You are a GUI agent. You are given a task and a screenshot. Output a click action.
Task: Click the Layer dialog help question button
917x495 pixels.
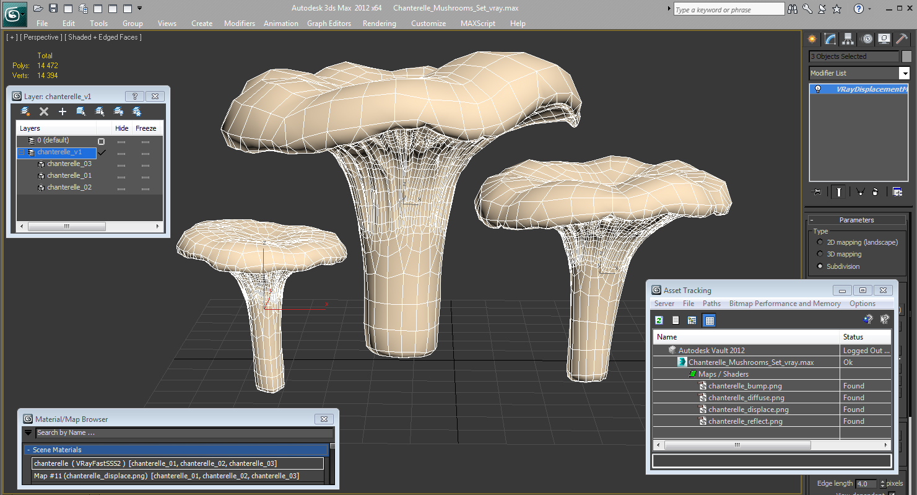[134, 96]
